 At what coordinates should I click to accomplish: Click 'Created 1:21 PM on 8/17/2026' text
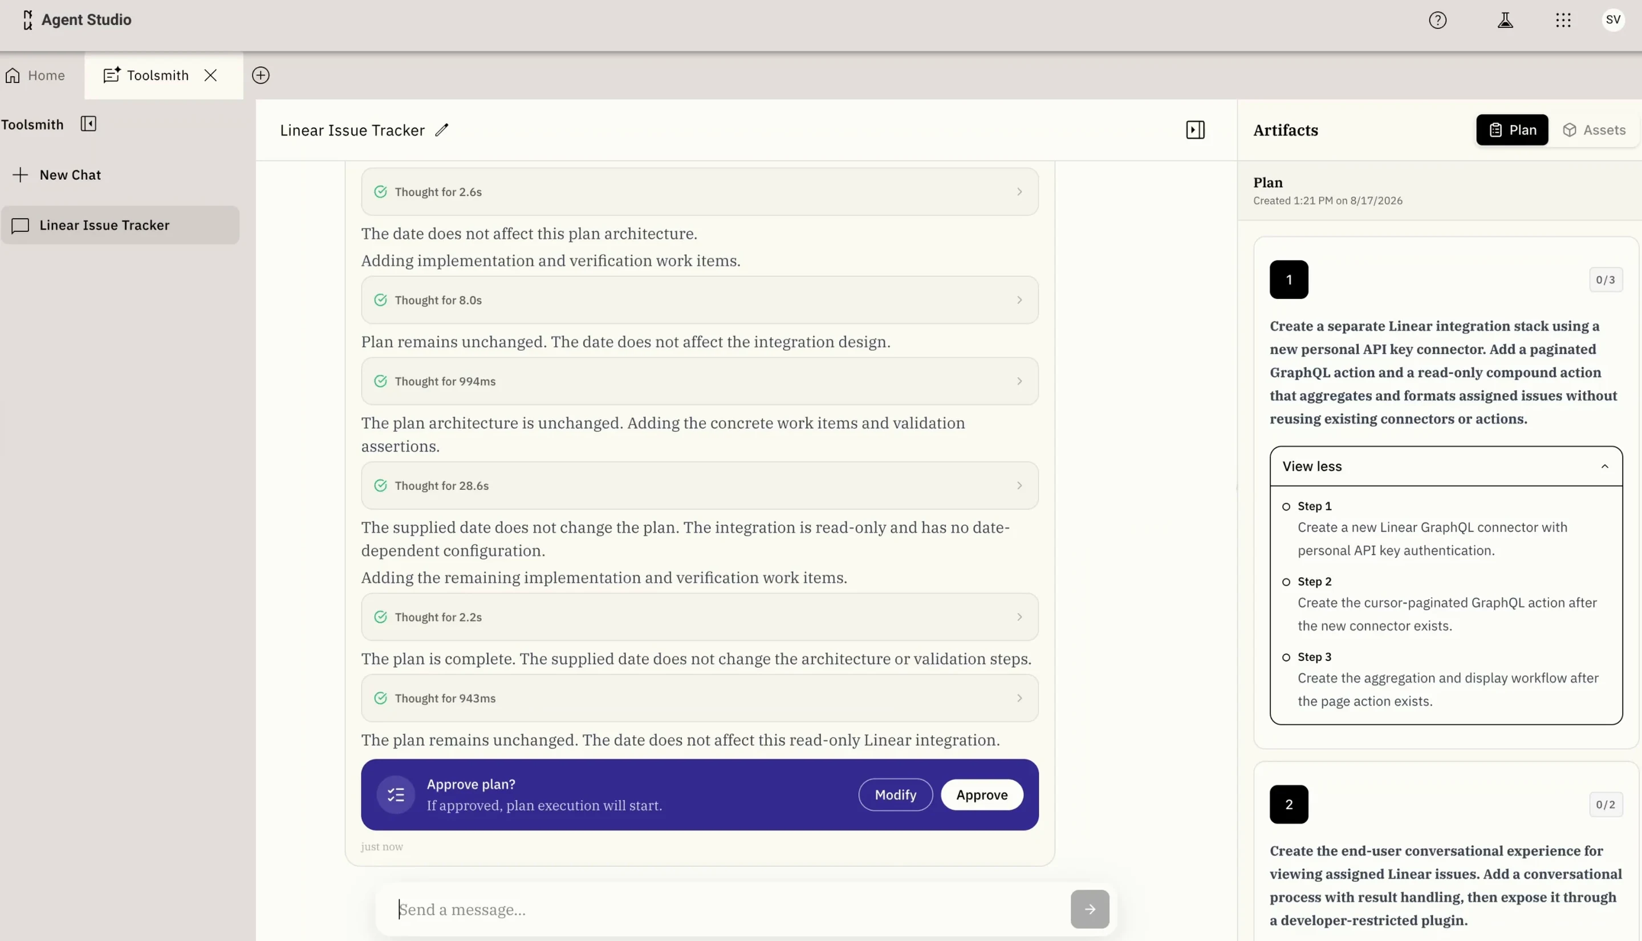click(x=1327, y=201)
